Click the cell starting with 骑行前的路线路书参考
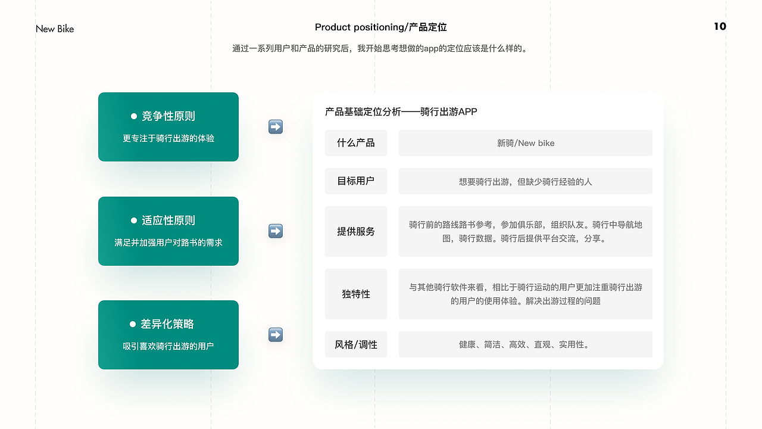762x429 pixels. pos(526,231)
